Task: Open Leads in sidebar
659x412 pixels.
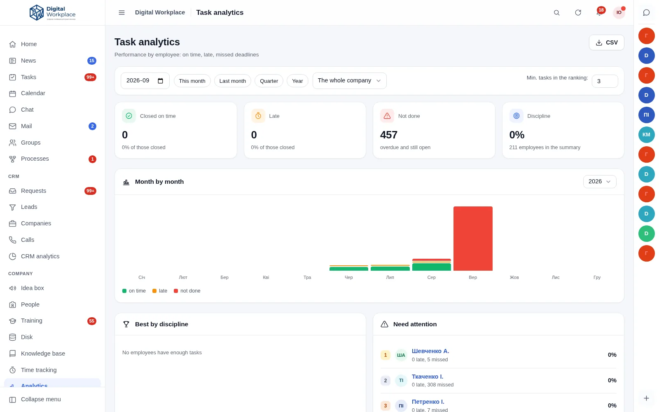Action: tap(52, 207)
